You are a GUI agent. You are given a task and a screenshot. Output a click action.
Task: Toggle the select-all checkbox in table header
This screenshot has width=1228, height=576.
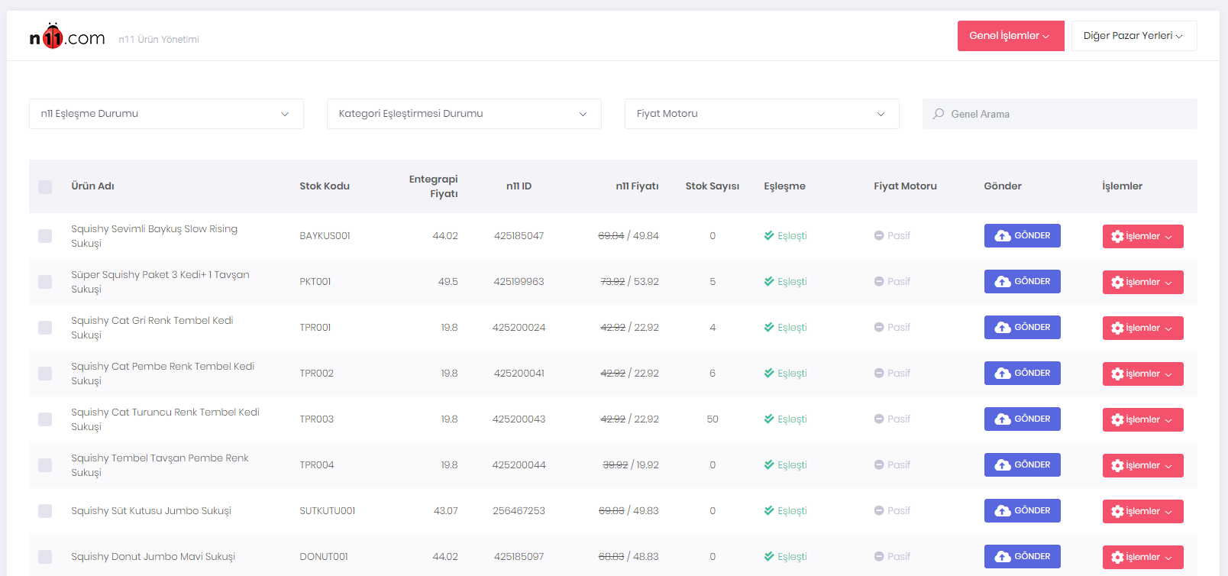click(45, 186)
